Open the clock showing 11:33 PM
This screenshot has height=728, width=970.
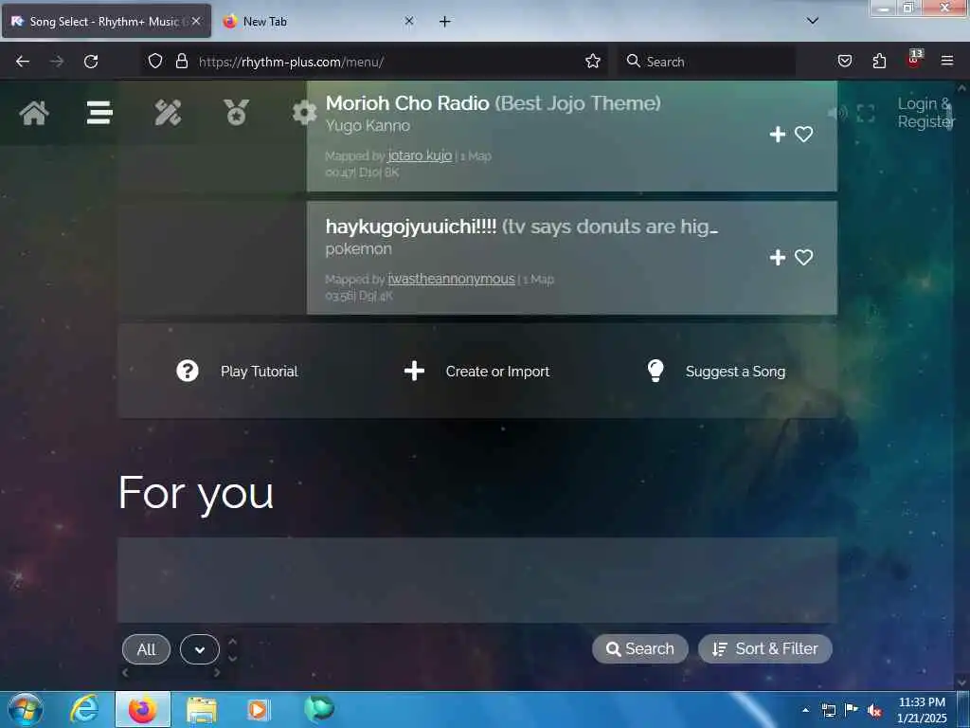tap(922, 710)
